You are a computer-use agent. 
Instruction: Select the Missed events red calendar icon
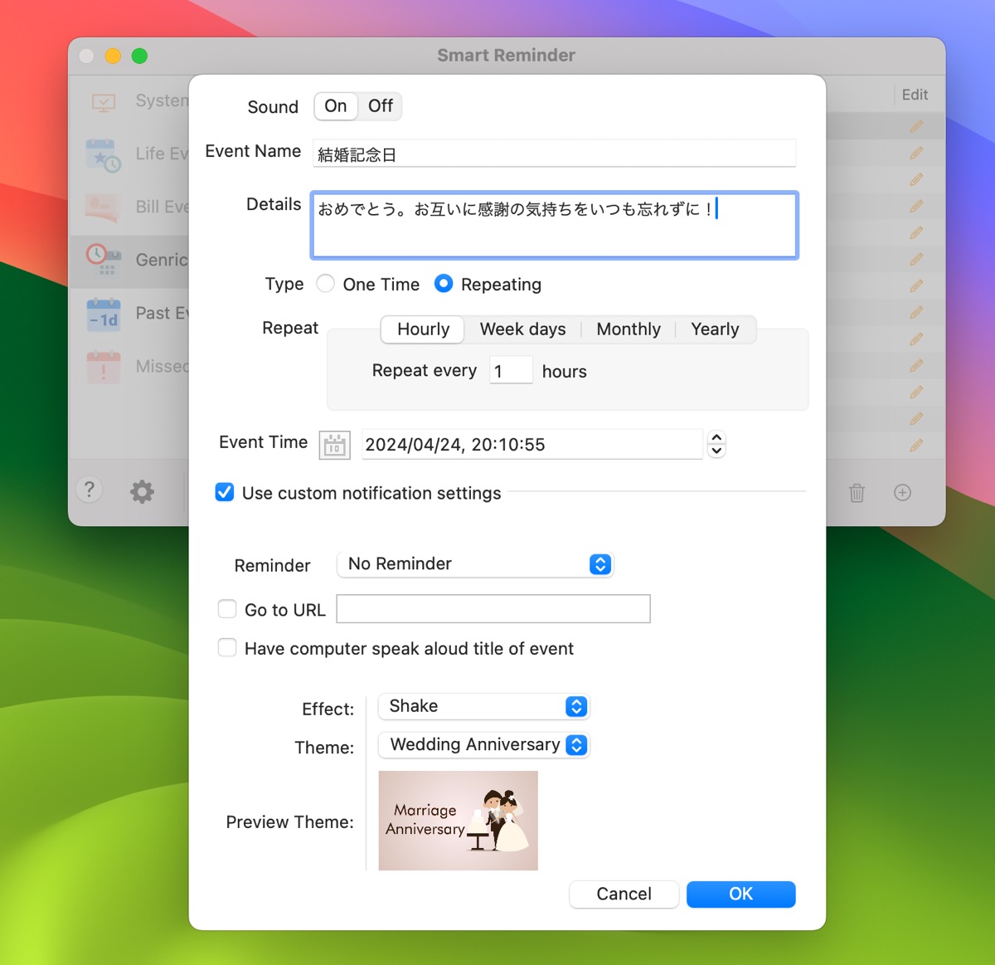[103, 367]
